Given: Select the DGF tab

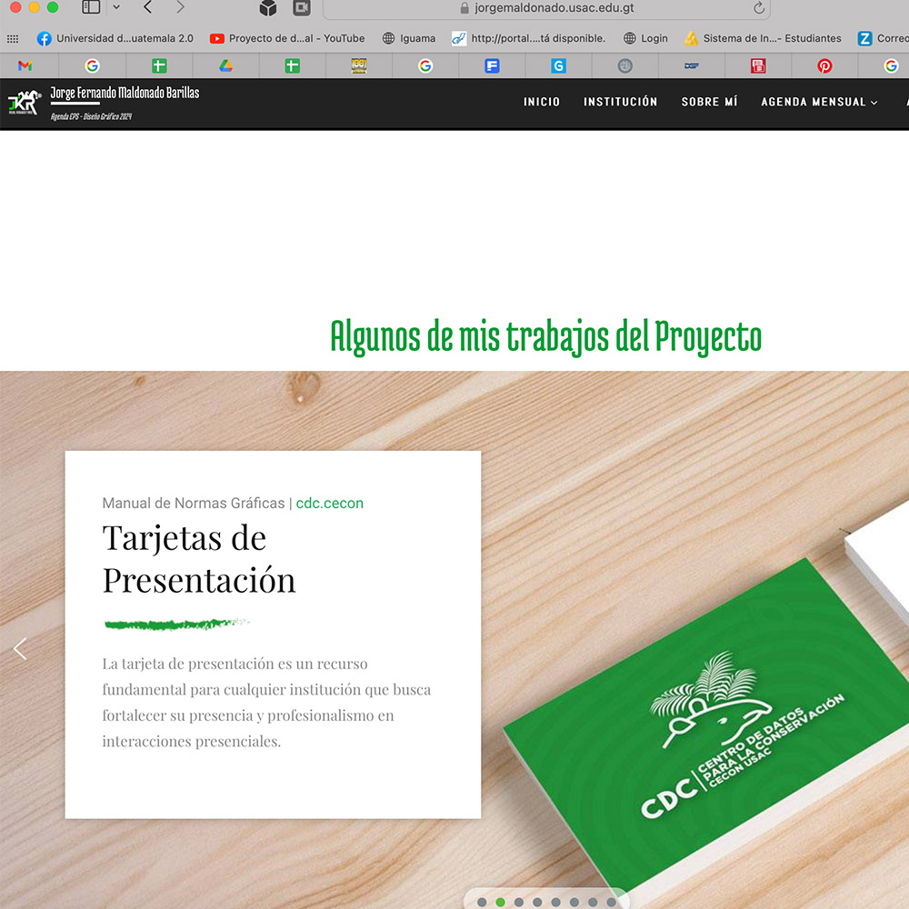Looking at the screenshot, I should 692,66.
